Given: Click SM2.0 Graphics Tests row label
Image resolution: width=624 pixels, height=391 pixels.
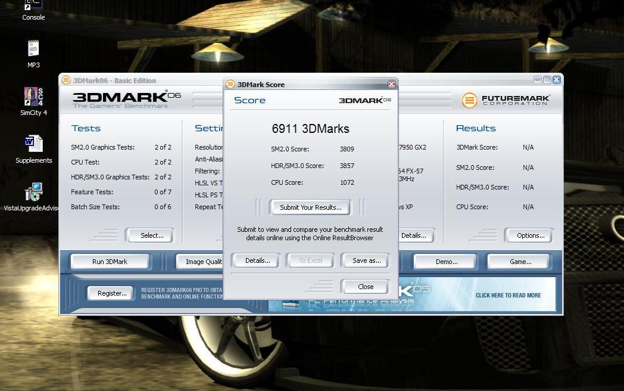Looking at the screenshot, I should click(x=102, y=147).
